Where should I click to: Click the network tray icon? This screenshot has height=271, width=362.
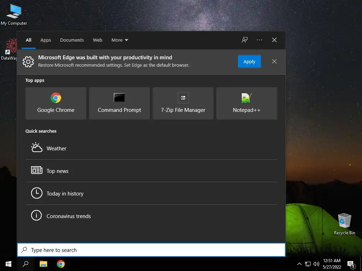[308, 264]
